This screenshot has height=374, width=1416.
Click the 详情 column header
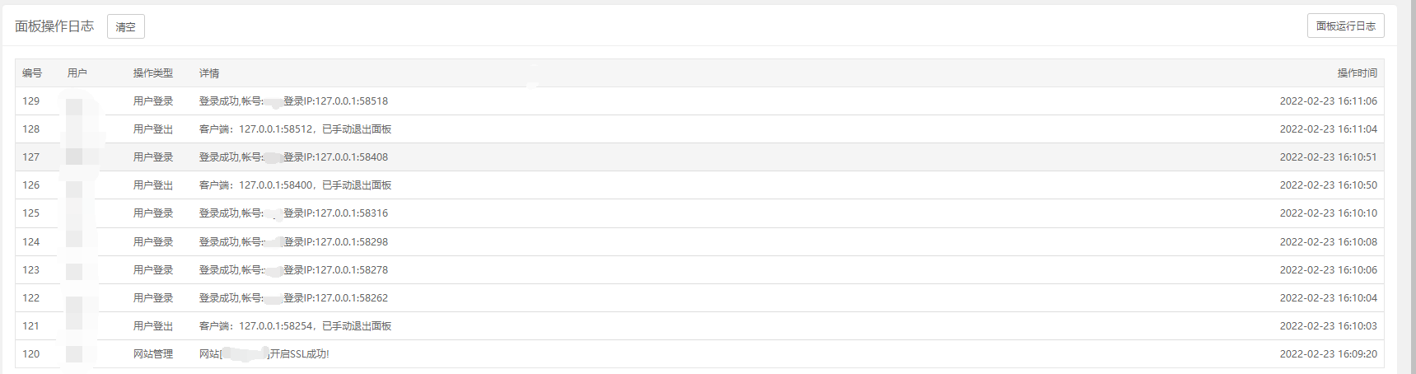209,72
